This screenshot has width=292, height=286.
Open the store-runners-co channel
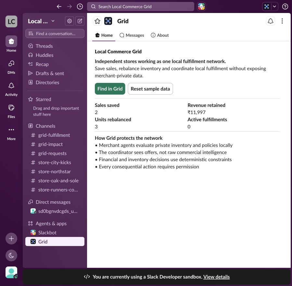(55, 190)
